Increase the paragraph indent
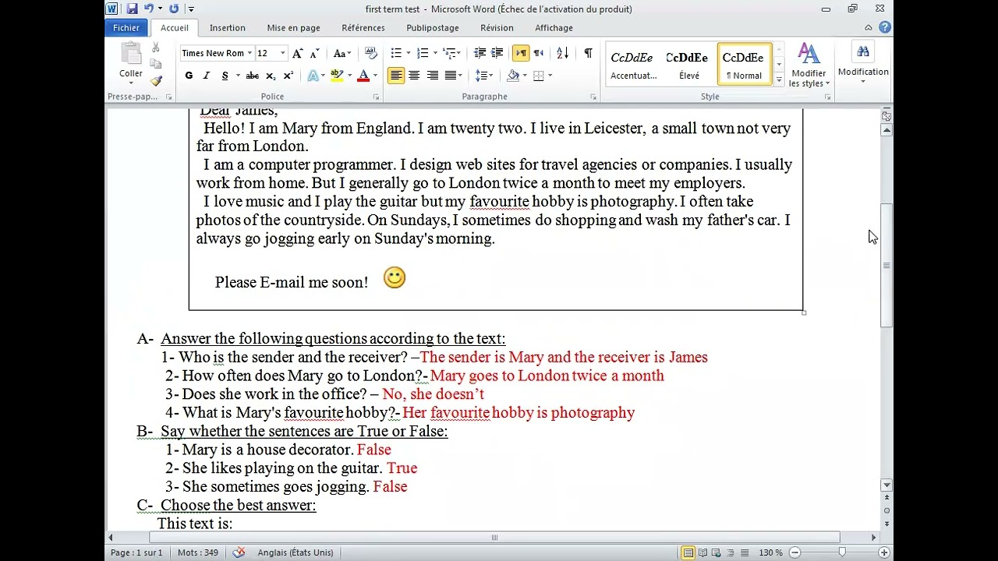998x561 pixels. (x=497, y=53)
